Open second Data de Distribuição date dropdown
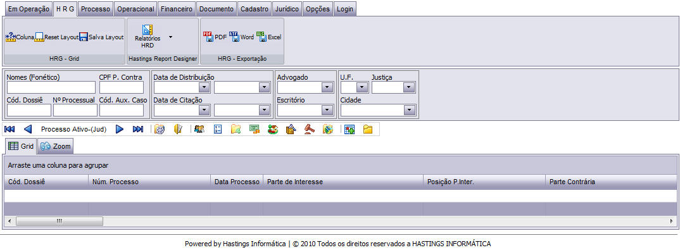The image size is (680, 250). [x=263, y=87]
